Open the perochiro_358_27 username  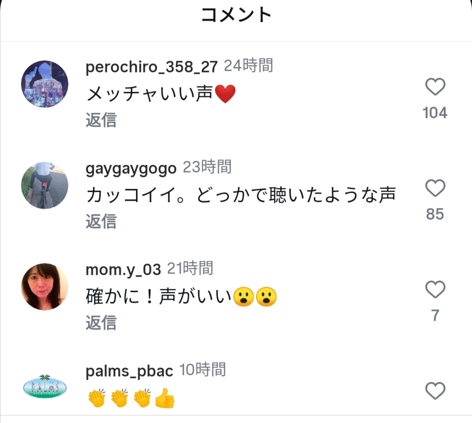click(151, 67)
